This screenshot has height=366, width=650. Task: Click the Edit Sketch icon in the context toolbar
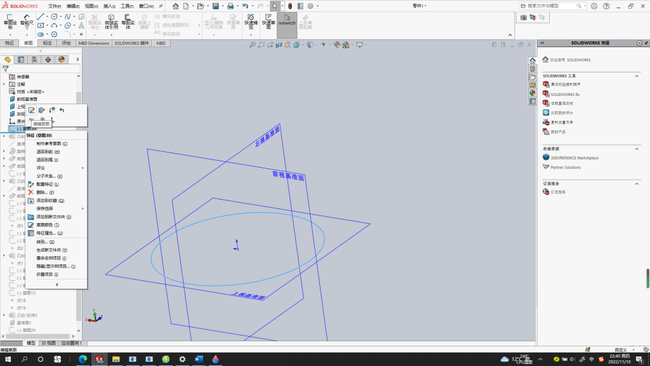coord(32,110)
